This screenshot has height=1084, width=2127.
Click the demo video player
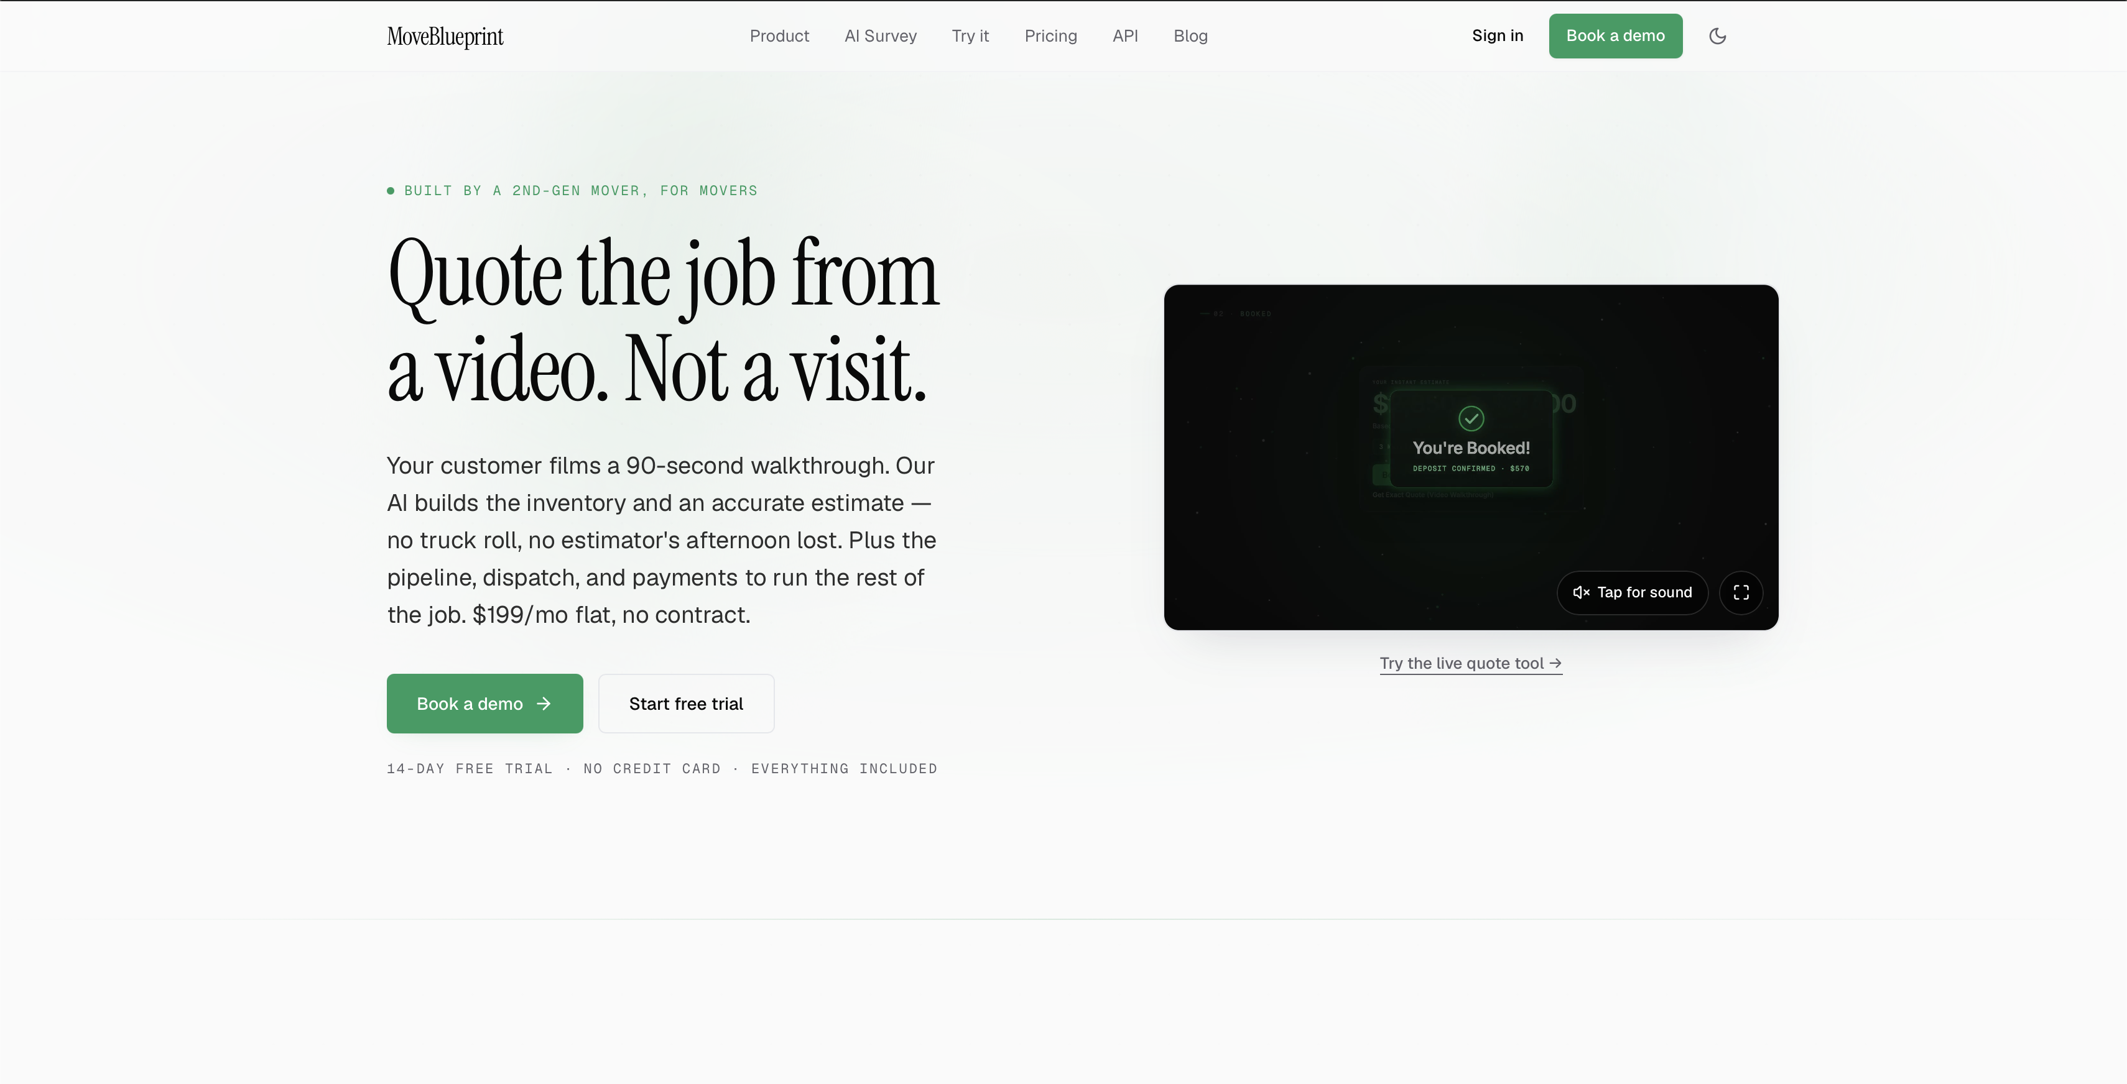click(1471, 457)
